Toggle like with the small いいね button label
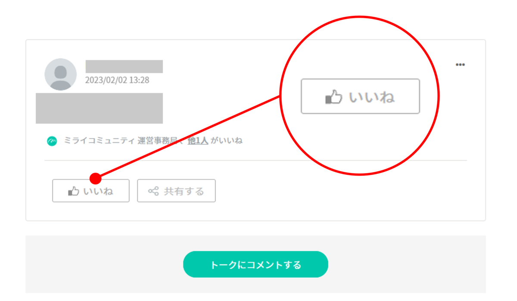This screenshot has height=301, width=517. pyautogui.click(x=98, y=191)
